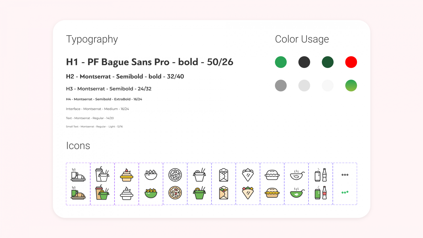This screenshot has height=238, width=423.
Task: Select the H3 Montserrat Semibold 24/32 line
Action: click(109, 89)
